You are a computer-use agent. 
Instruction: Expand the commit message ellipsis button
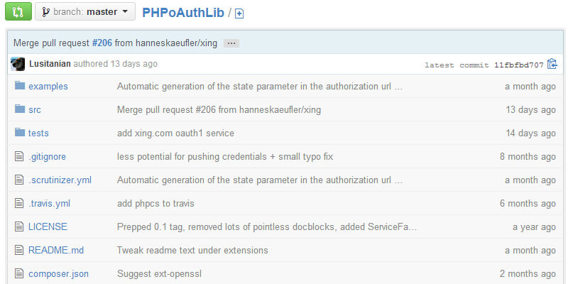[x=231, y=43]
